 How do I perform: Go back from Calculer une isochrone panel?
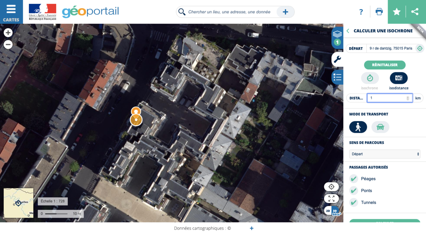tap(348, 31)
